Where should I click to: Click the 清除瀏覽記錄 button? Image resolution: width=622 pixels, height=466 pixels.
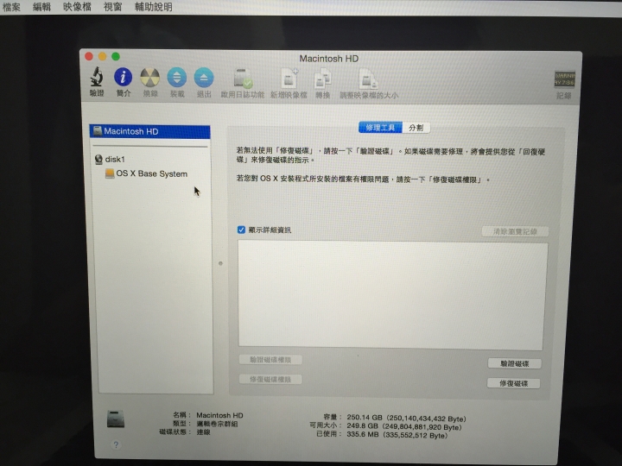pyautogui.click(x=515, y=231)
